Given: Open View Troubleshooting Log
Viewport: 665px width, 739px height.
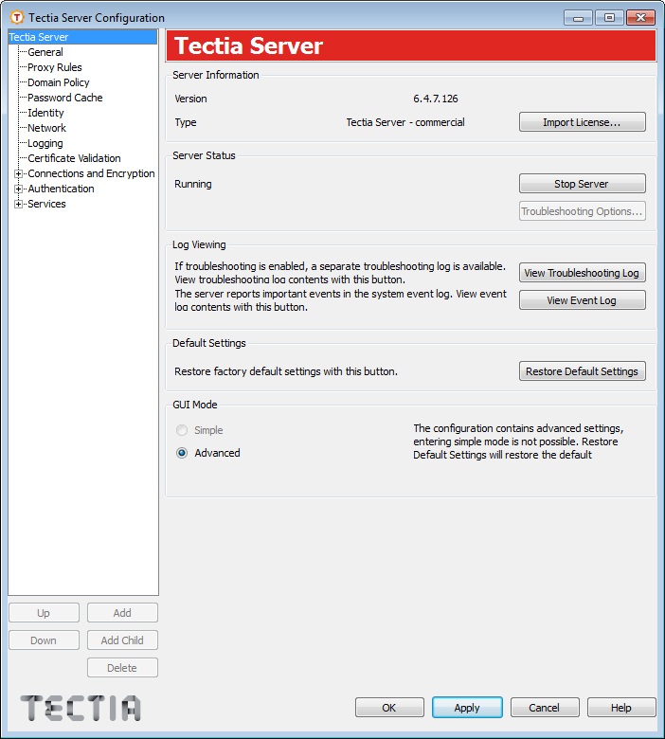Looking at the screenshot, I should point(582,273).
